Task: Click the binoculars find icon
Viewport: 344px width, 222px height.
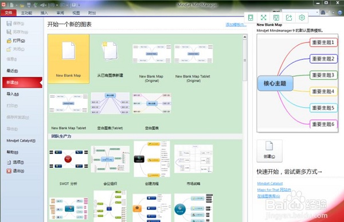Action: click(x=323, y=13)
